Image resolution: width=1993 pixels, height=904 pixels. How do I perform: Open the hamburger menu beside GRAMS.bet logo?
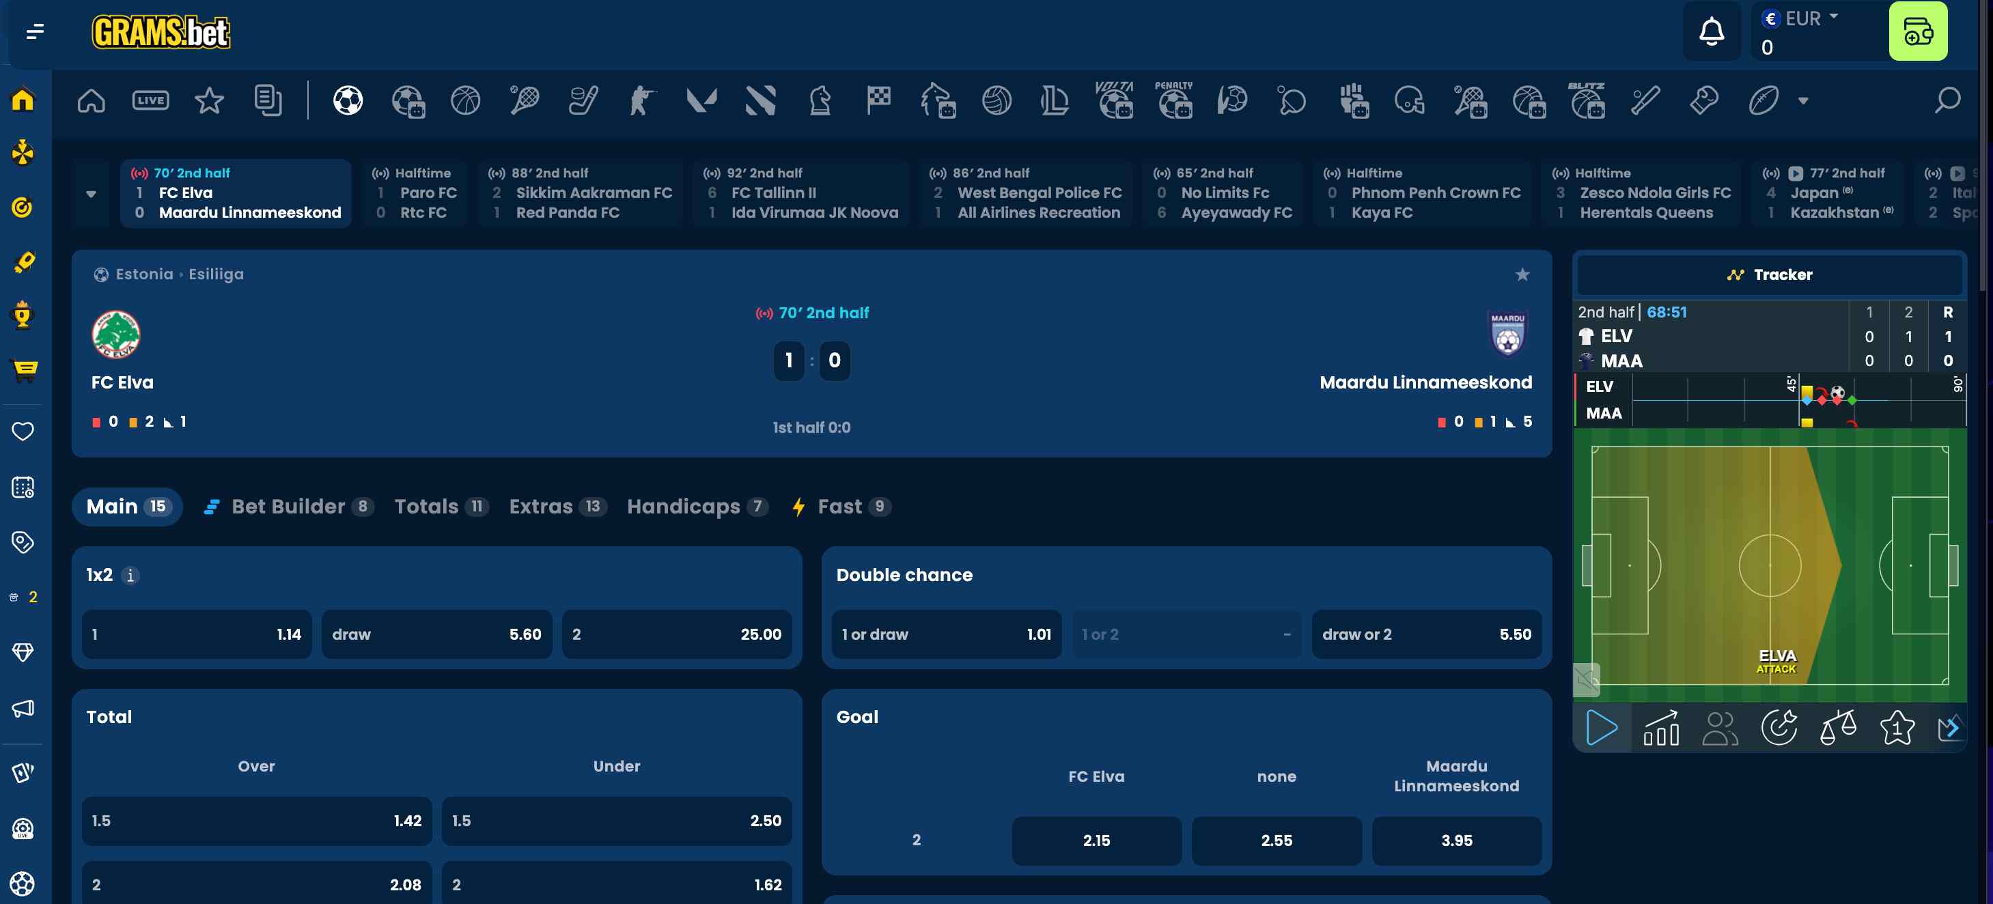[x=35, y=31]
